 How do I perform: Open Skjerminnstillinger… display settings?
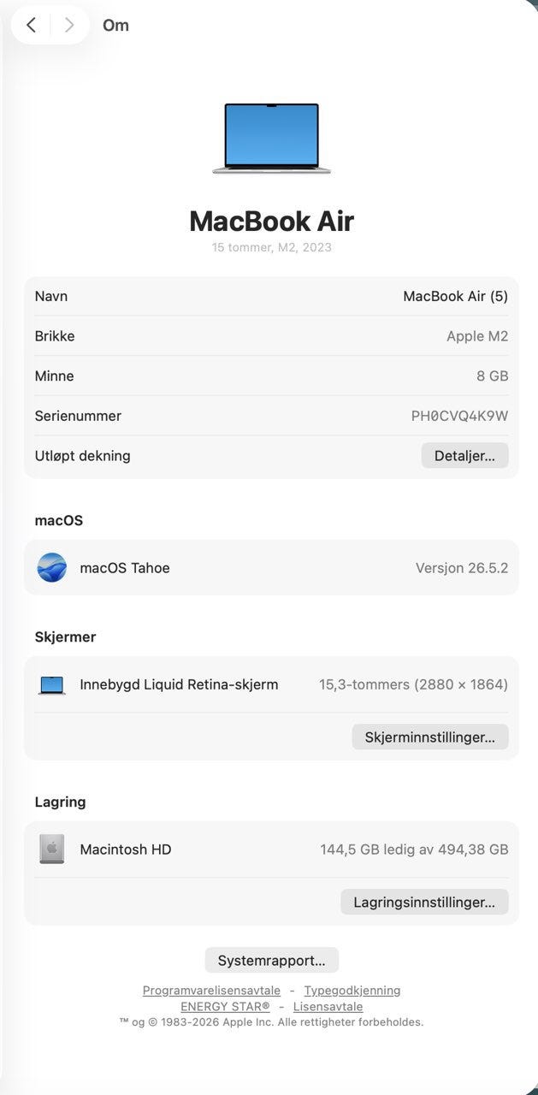pyautogui.click(x=430, y=737)
